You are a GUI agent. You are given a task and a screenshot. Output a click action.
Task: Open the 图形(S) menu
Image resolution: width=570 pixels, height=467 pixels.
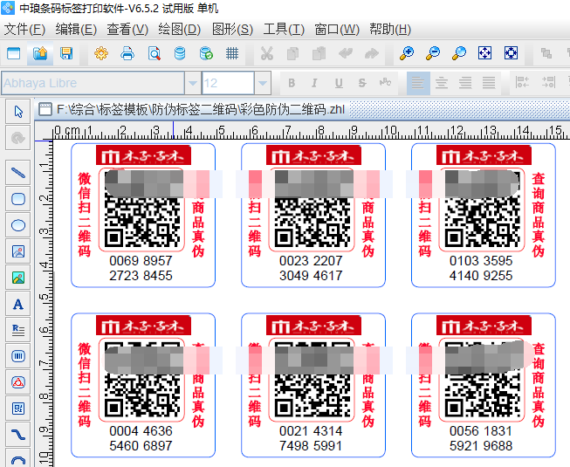point(233,30)
